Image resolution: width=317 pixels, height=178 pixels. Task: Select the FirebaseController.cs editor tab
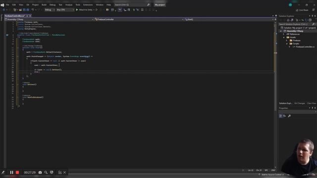[x=14, y=16]
